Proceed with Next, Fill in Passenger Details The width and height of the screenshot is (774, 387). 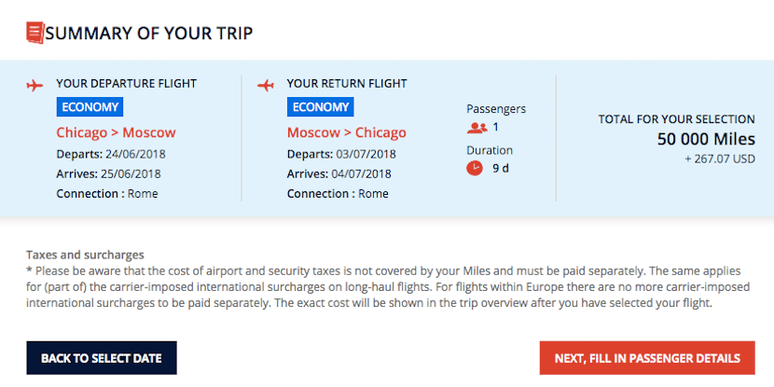point(647,358)
